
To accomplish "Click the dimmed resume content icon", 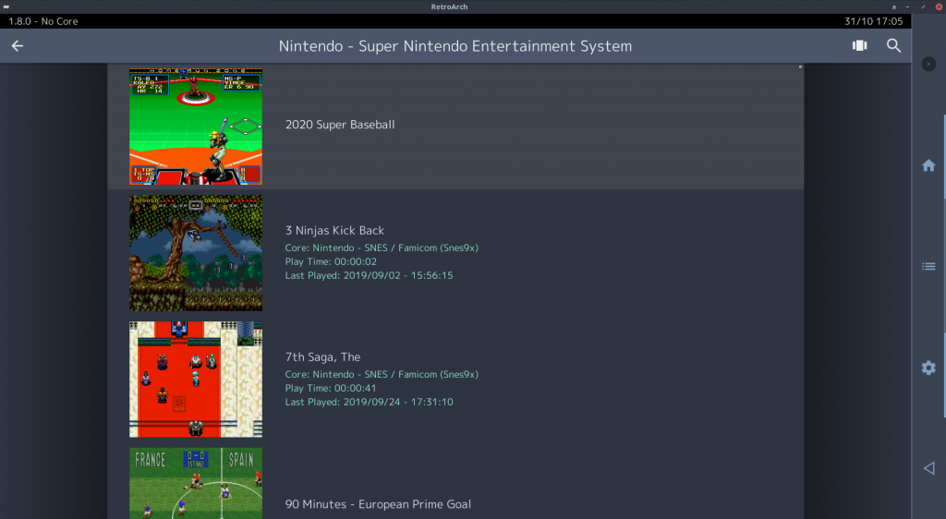I will tap(928, 64).
